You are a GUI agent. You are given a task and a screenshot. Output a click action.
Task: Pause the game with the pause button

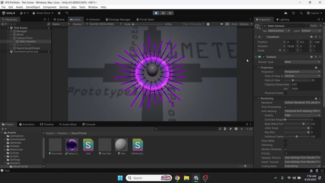(163, 13)
